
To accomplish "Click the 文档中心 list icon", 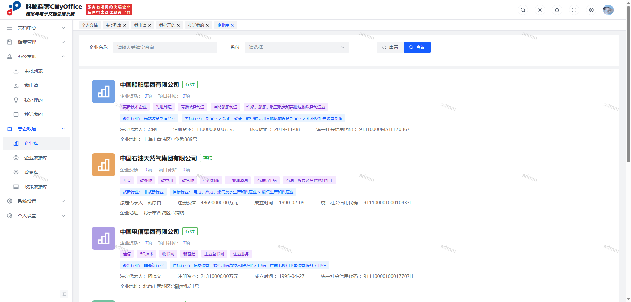I will pyautogui.click(x=10, y=28).
